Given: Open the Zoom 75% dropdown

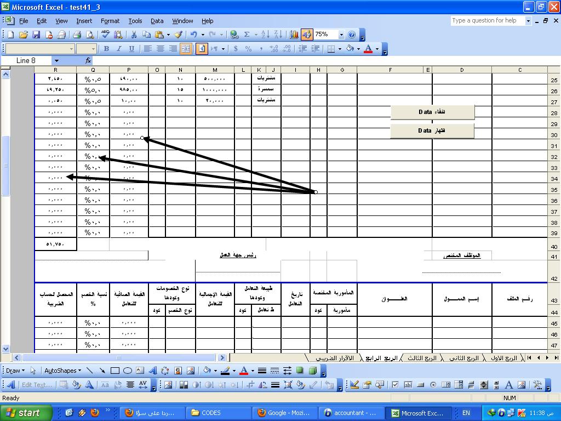Looking at the screenshot, I should [x=341, y=35].
